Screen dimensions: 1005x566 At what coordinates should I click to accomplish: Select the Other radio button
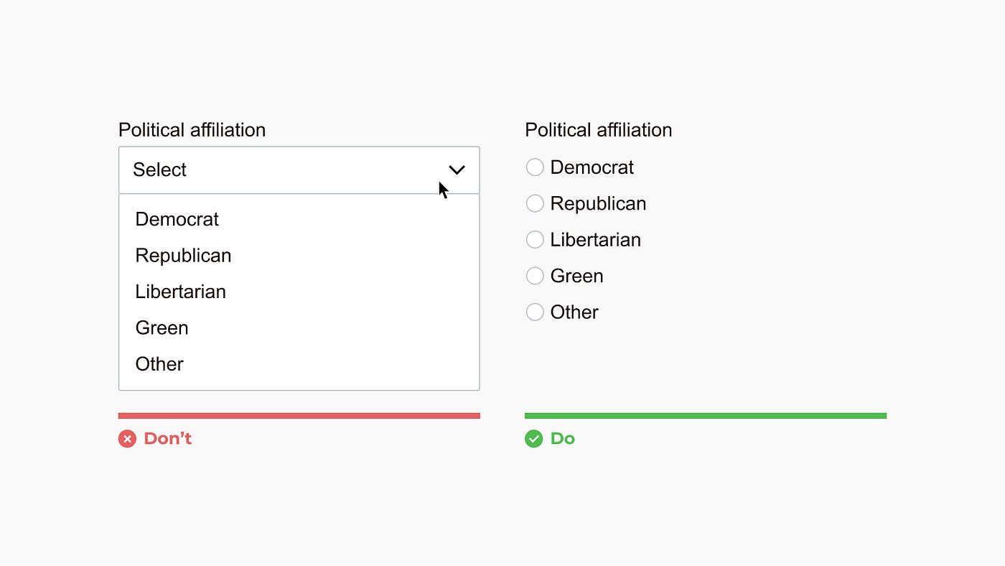click(x=535, y=312)
